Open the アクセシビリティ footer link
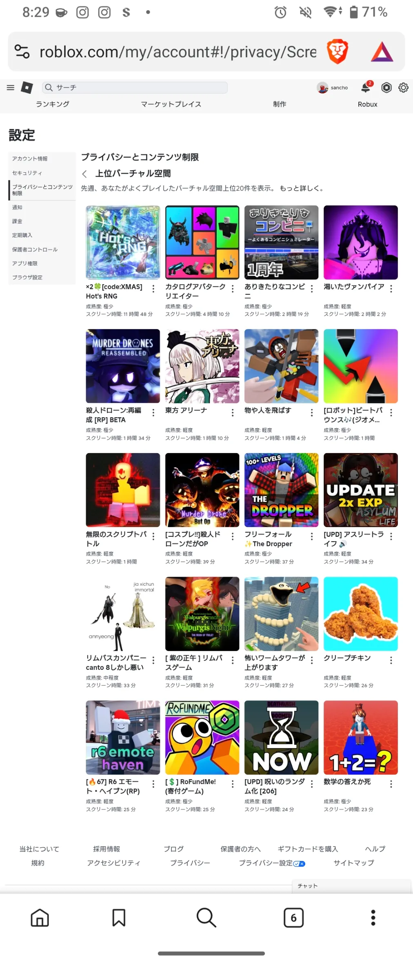The height and width of the screenshot is (965, 413). click(113, 863)
